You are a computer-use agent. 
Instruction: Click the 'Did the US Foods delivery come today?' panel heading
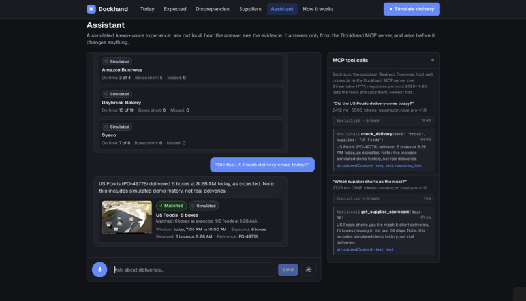(373, 103)
